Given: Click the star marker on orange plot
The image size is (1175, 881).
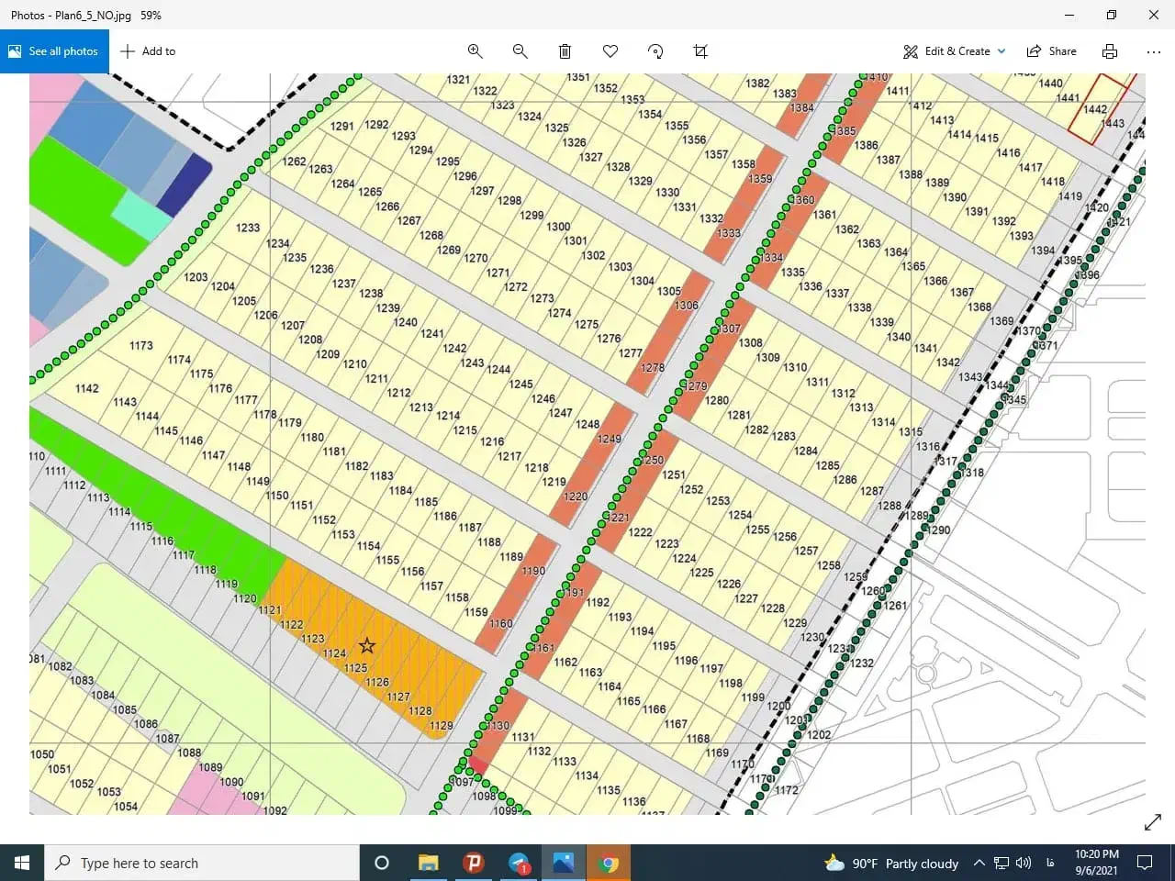Looking at the screenshot, I should tap(367, 645).
